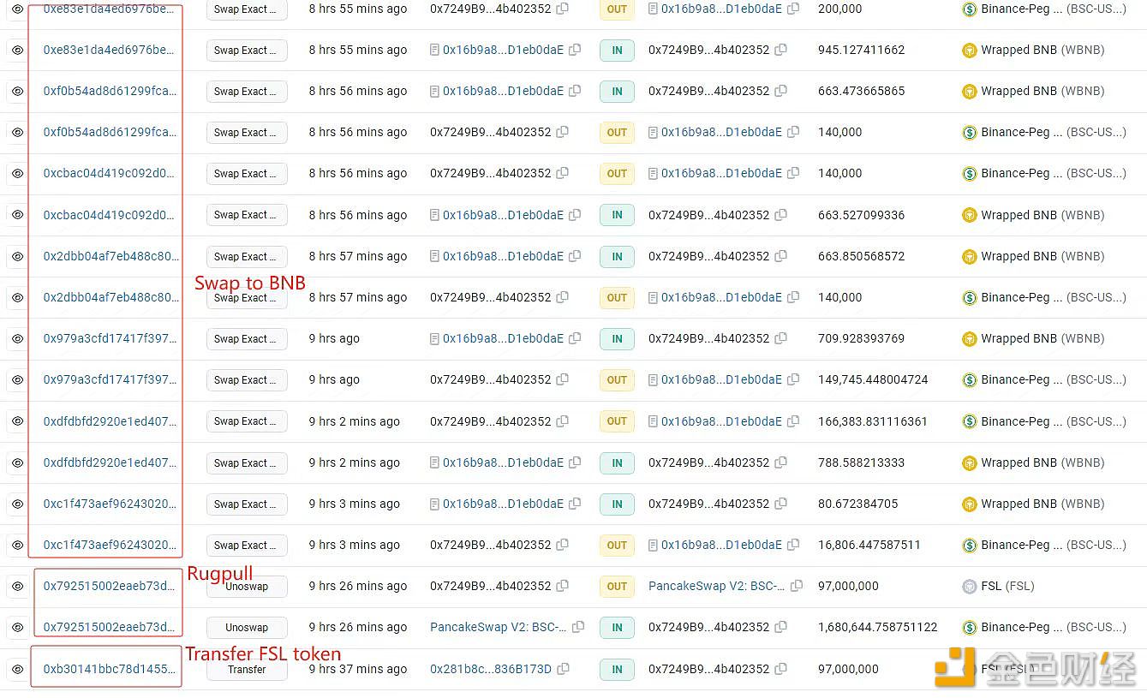Open the FSL (FSL) token link
Image resolution: width=1147 pixels, height=698 pixels.
(1007, 587)
